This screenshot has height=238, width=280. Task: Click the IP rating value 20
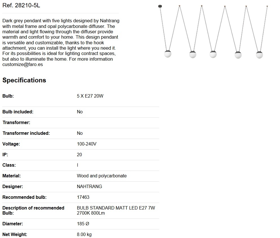coord(79,155)
